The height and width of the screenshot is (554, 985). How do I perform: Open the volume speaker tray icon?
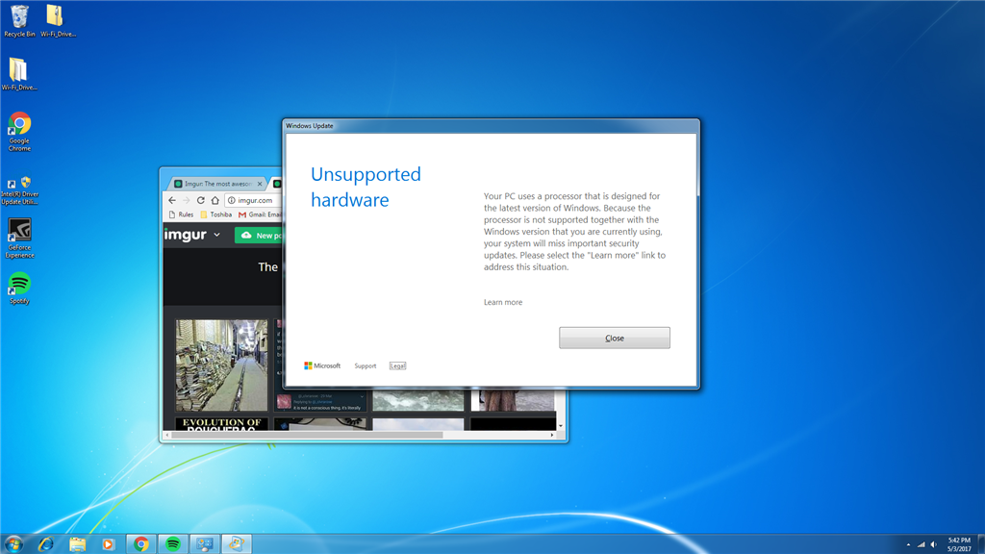click(933, 544)
